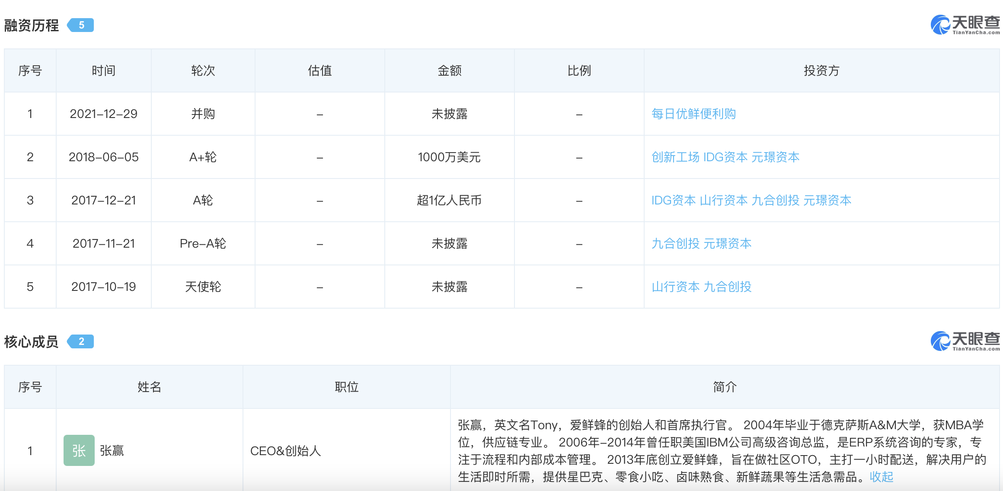Open 山行资本 link in the 2017-12-21 A轮 row
Image resolution: width=1003 pixels, height=491 pixels.
pyautogui.click(x=724, y=200)
